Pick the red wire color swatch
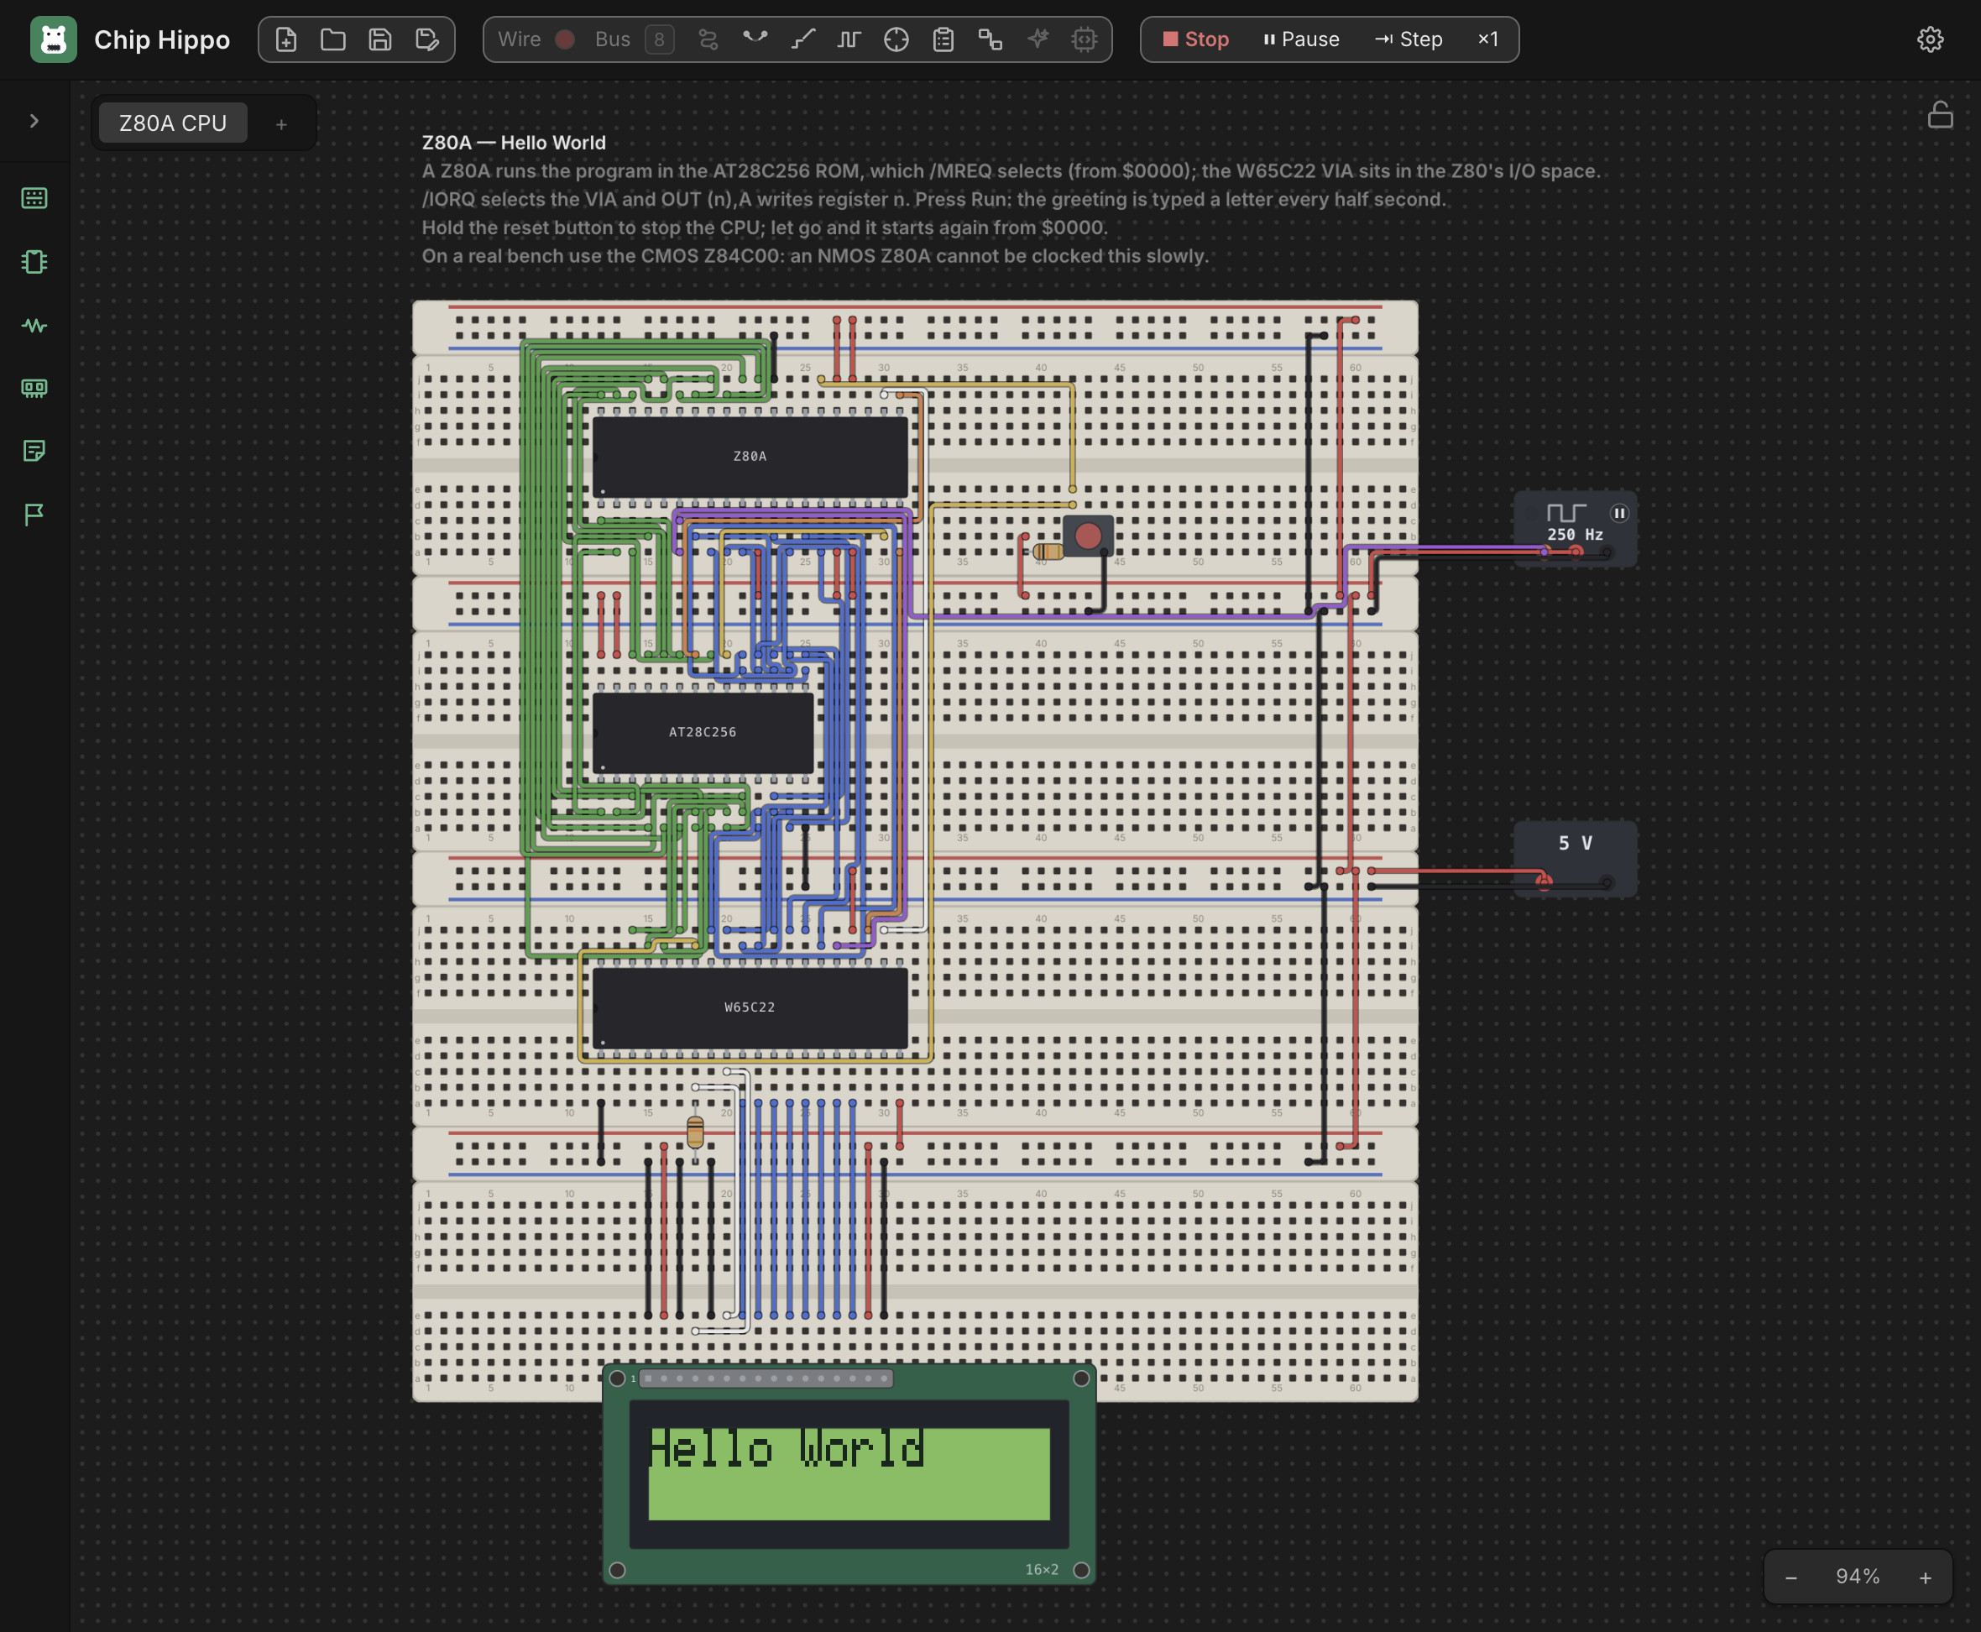The height and width of the screenshot is (1632, 1981). click(565, 39)
